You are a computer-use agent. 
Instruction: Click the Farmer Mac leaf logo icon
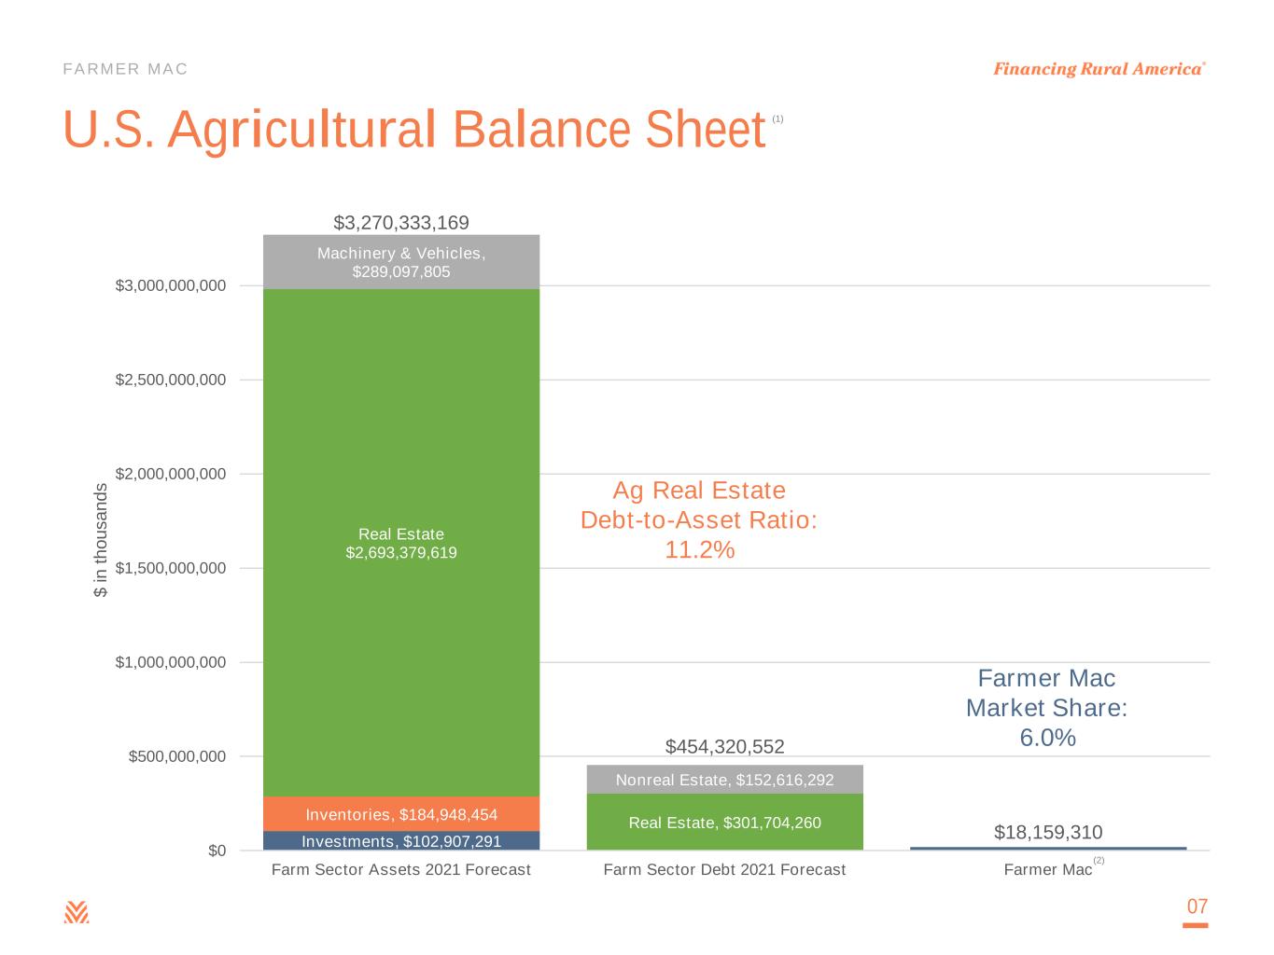[x=77, y=912]
